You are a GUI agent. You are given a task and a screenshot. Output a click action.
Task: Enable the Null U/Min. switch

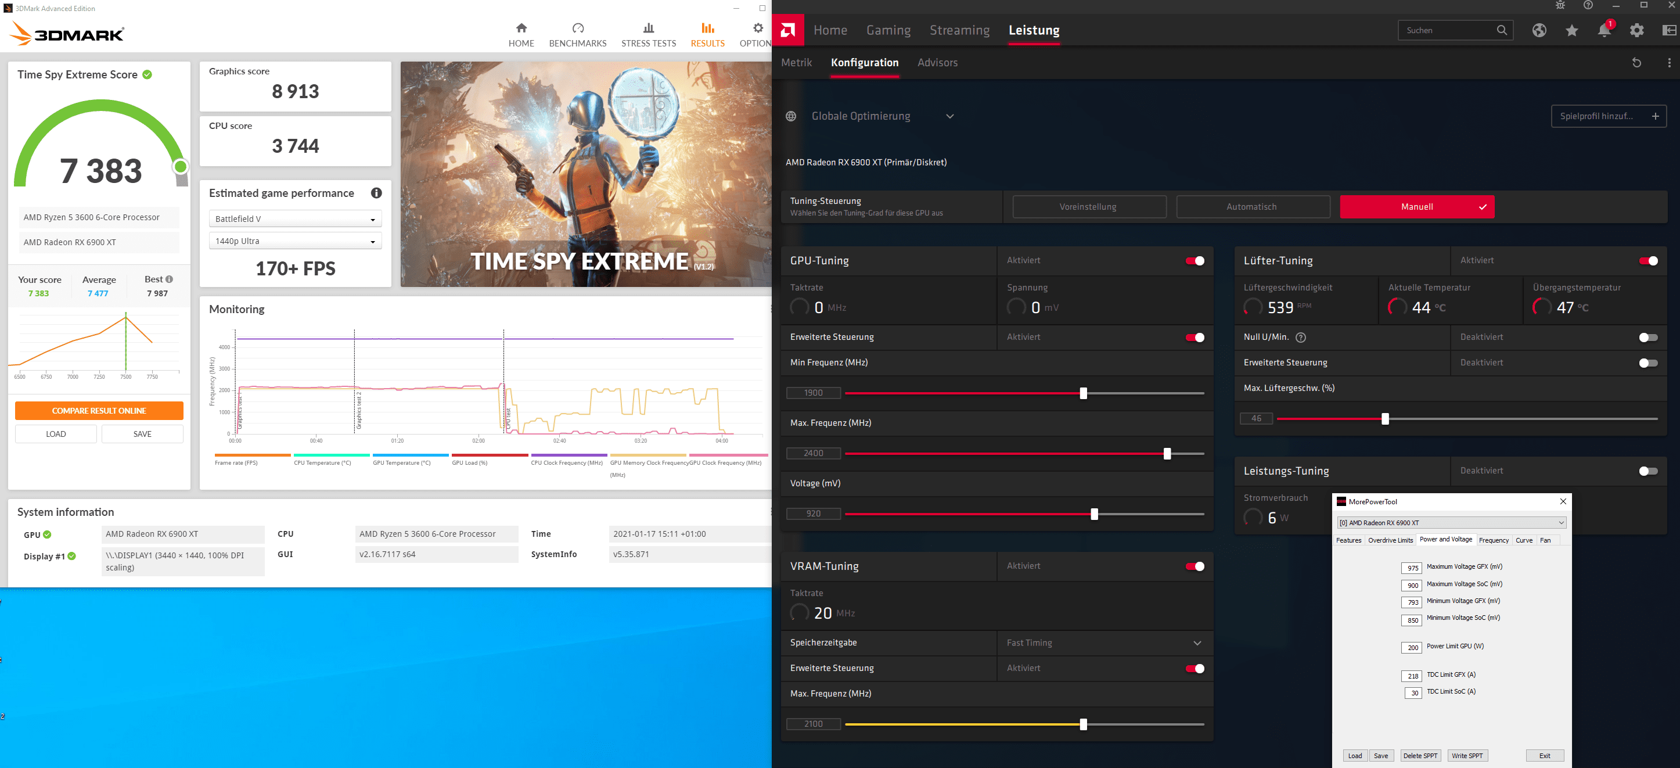click(1648, 338)
